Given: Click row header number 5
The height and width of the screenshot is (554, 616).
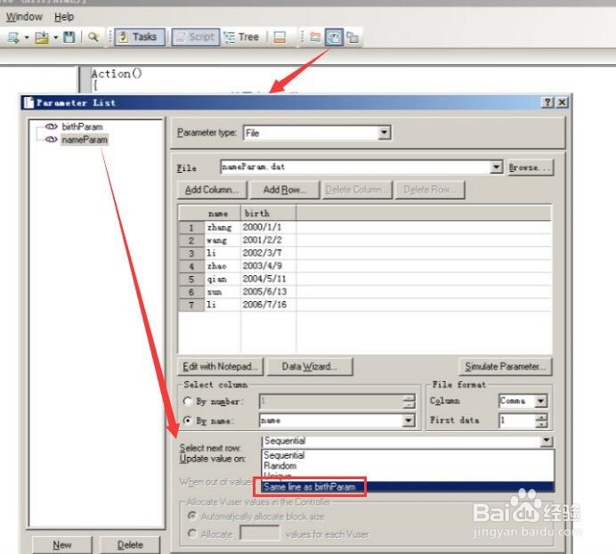Looking at the screenshot, I should click(x=191, y=279).
